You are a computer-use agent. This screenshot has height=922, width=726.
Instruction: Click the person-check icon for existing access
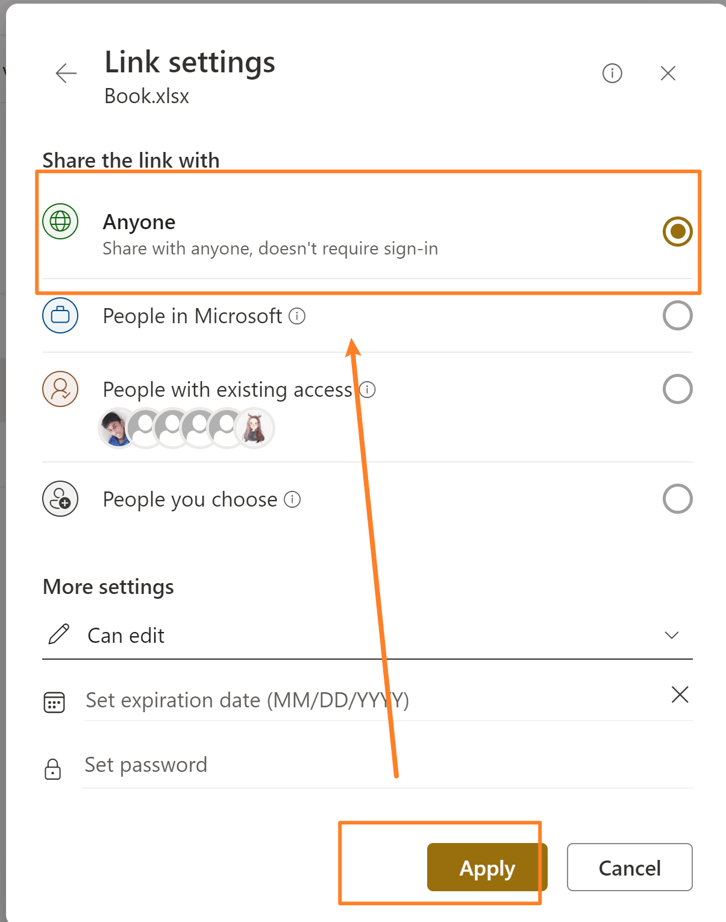(x=60, y=389)
